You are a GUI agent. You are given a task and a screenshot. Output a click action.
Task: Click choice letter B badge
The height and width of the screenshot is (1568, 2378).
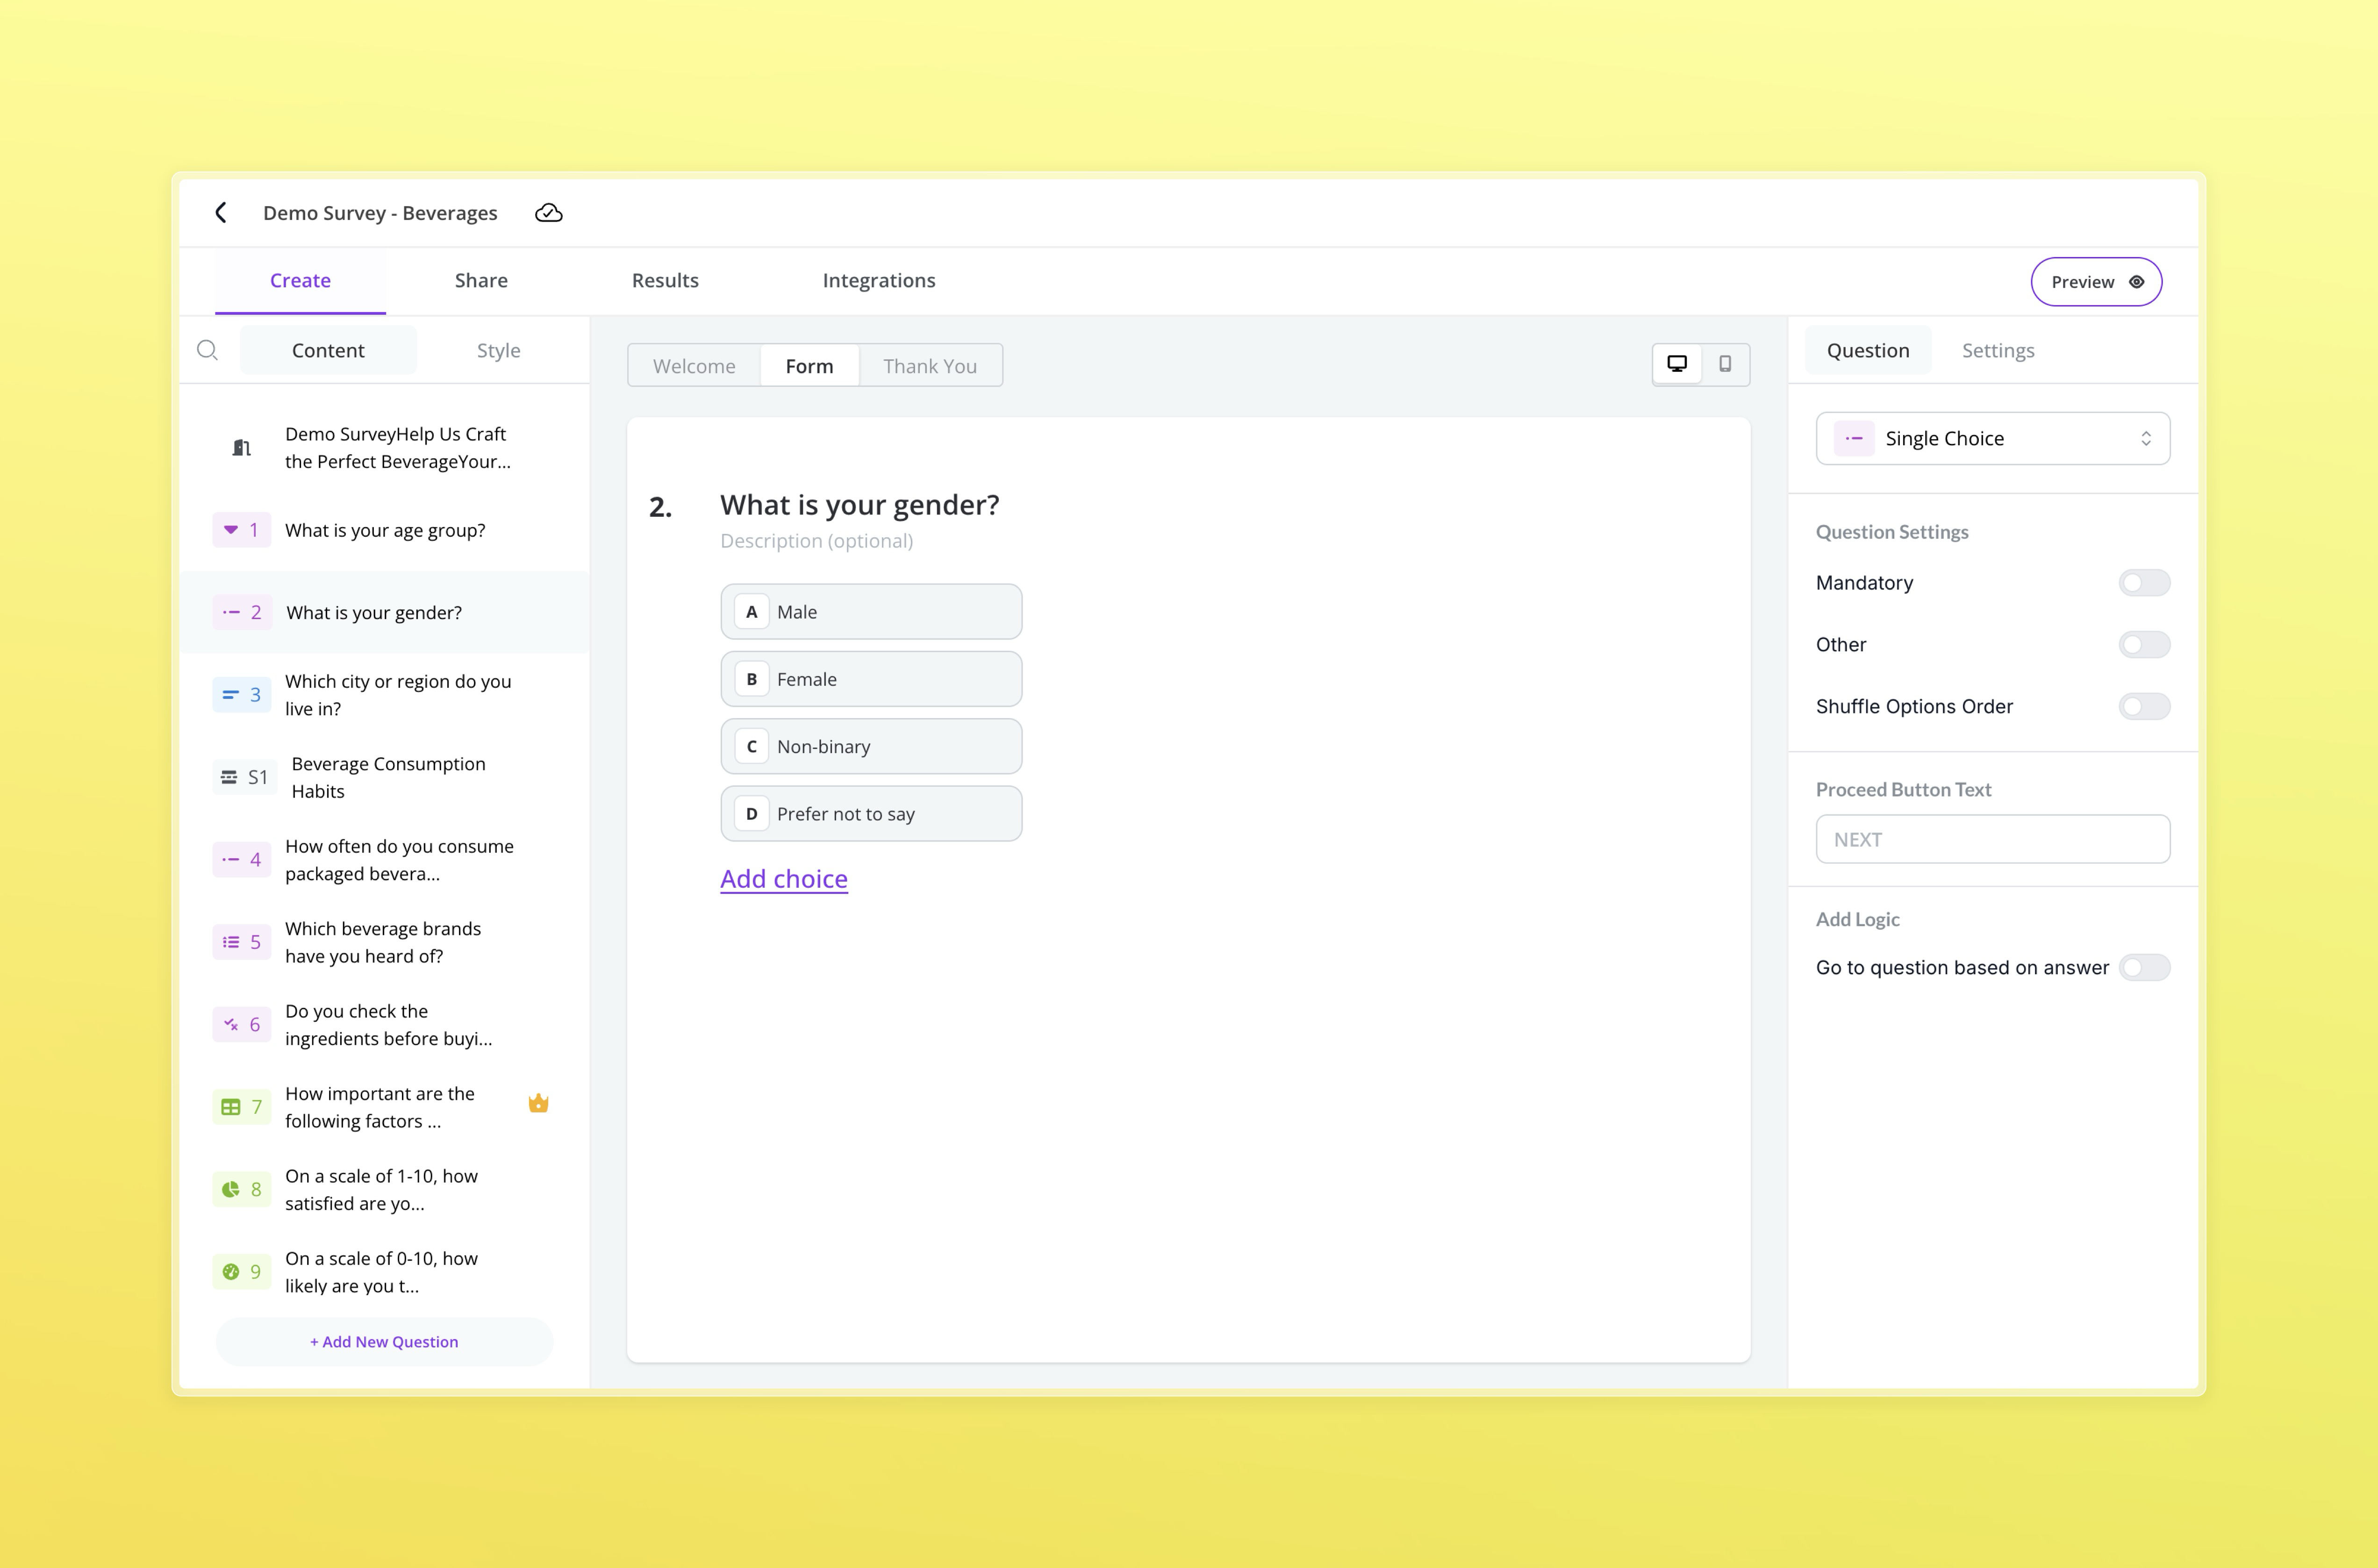752,679
